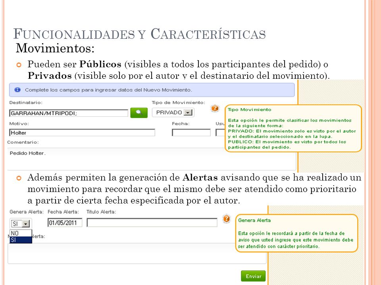Click the empty Fecha input field
381x285 pixels.
point(191,133)
